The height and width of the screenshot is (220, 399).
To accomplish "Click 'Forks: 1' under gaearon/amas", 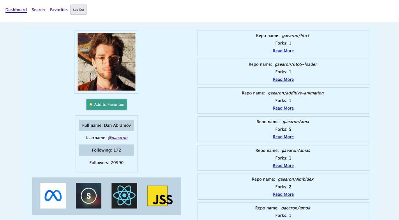I will click(x=283, y=158).
